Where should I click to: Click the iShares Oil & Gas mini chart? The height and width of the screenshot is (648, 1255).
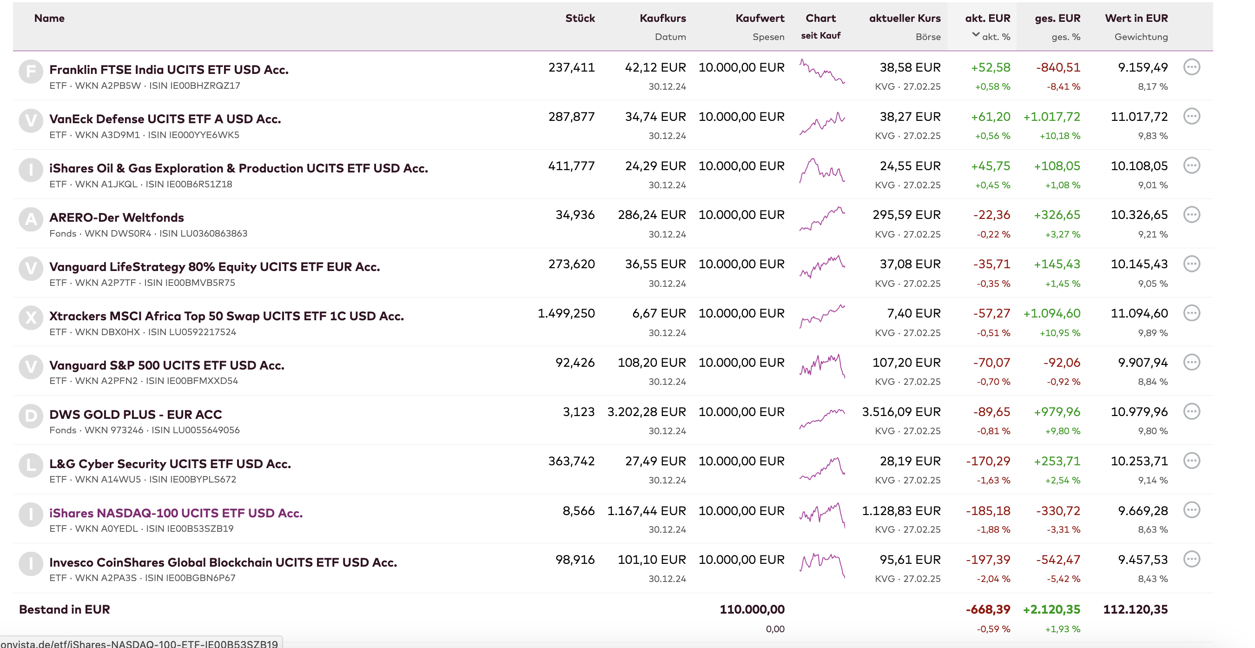point(821,171)
